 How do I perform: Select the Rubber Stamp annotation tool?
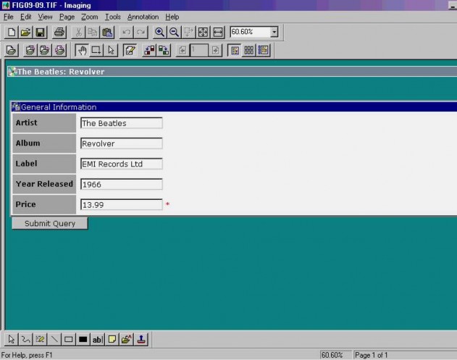(141, 339)
